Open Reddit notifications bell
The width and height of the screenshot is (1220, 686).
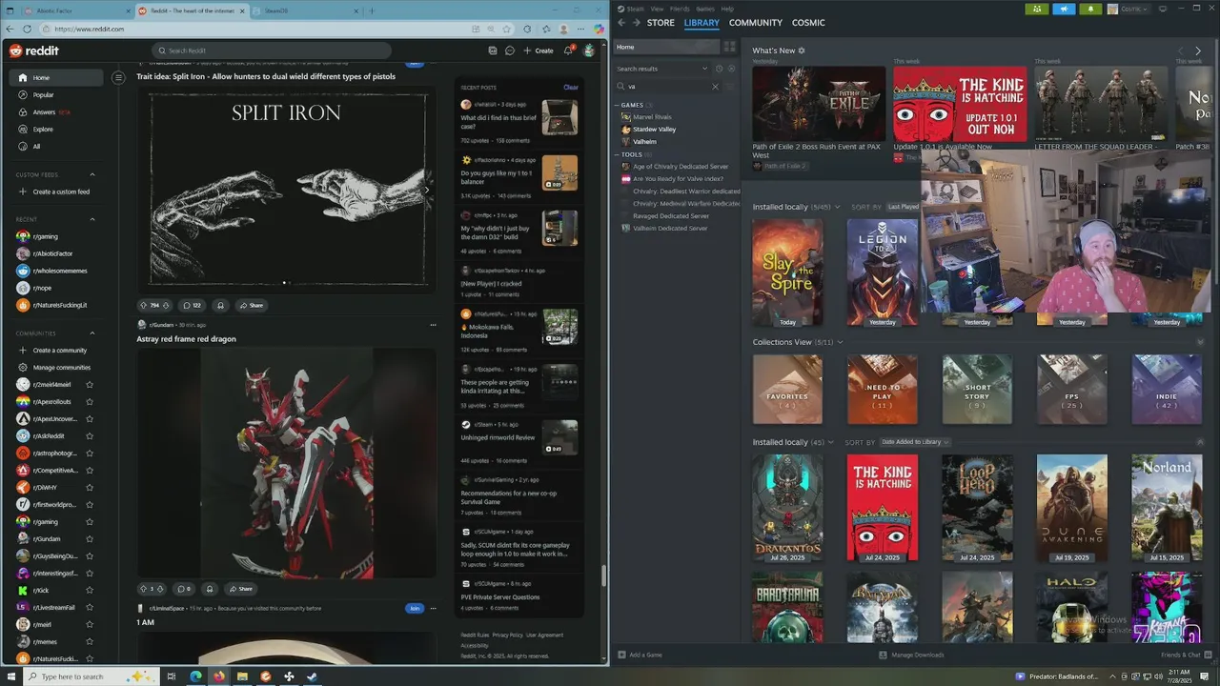pyautogui.click(x=568, y=50)
